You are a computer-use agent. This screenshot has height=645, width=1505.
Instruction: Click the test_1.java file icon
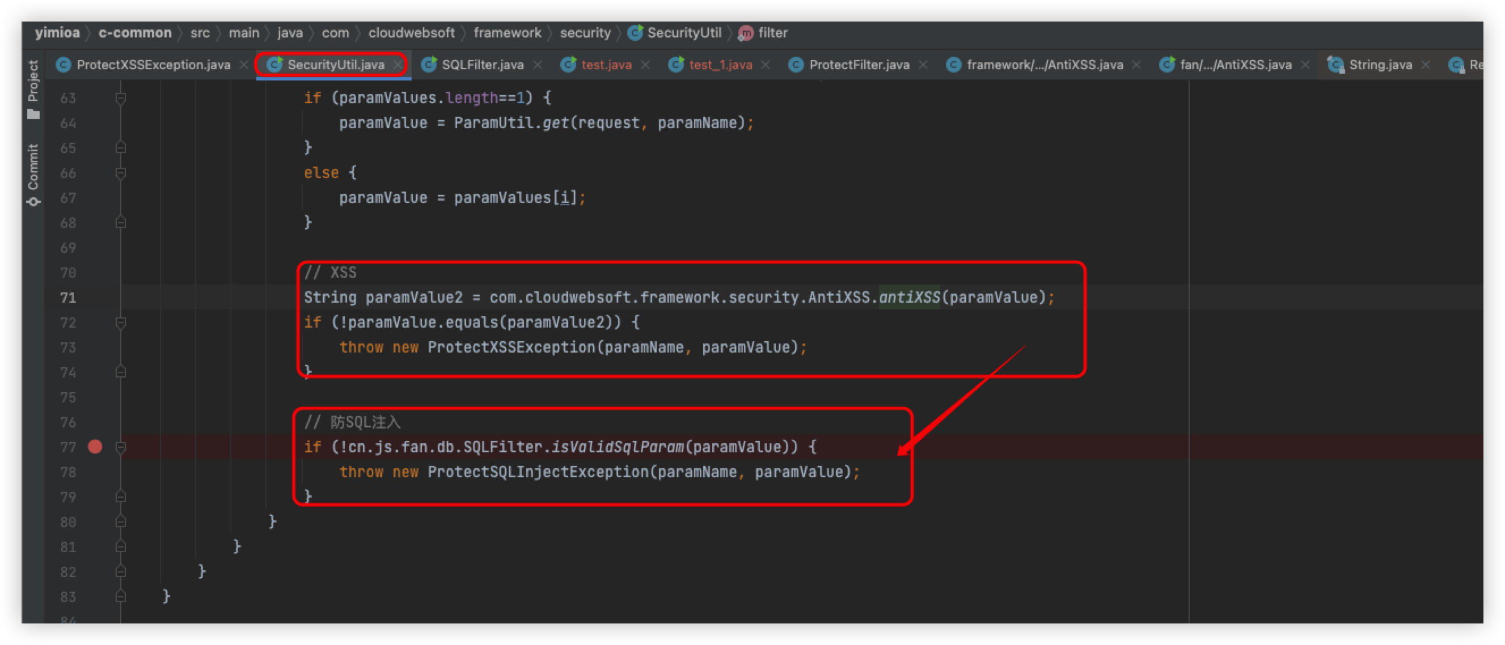coord(676,65)
